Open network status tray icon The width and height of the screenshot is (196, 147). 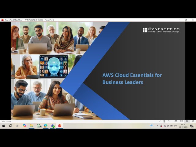(165, 126)
